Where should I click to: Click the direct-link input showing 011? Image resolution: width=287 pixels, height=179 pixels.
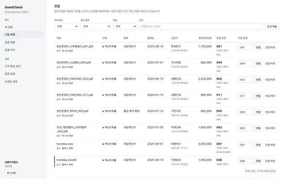click(x=245, y=96)
